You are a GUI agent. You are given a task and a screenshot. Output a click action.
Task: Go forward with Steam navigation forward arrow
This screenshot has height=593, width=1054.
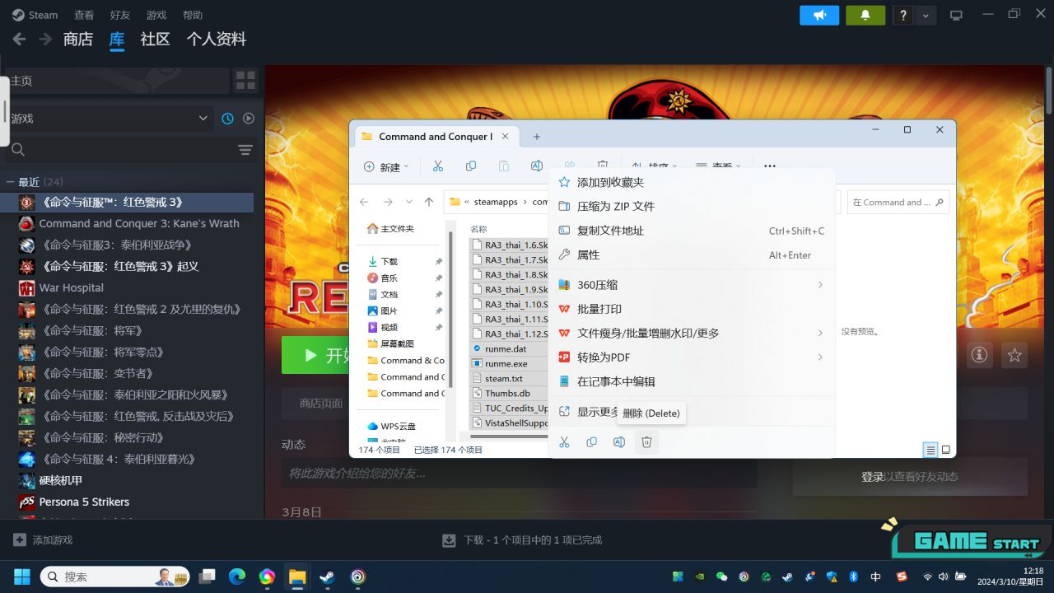click(x=45, y=39)
